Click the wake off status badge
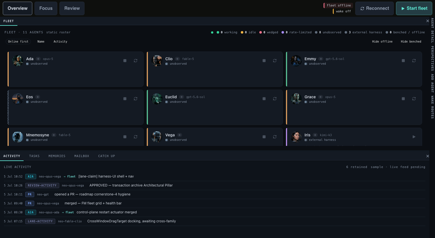This screenshot has width=435, height=238. [343, 11]
